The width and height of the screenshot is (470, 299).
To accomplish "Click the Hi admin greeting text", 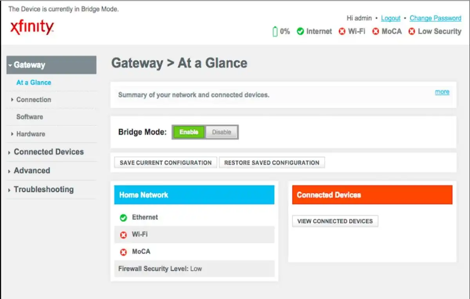I will (x=359, y=18).
